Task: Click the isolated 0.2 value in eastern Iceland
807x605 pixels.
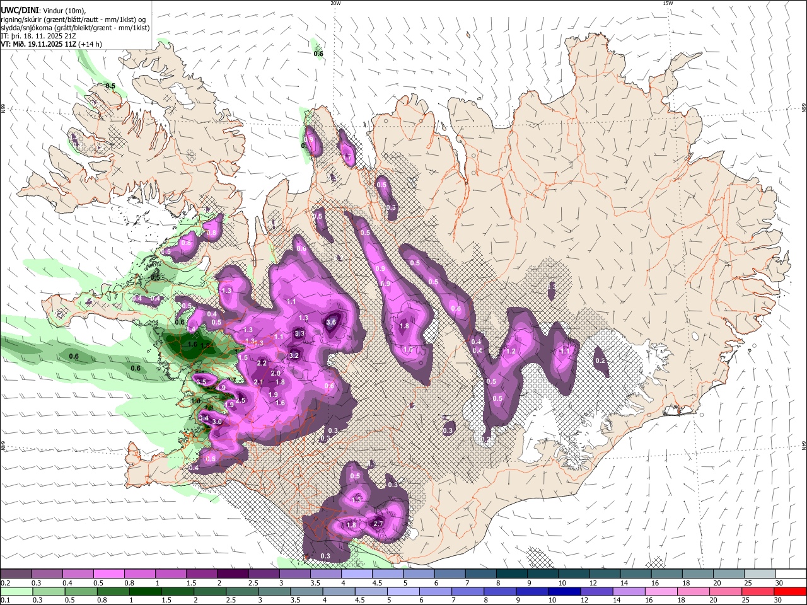Action: pos(600,361)
